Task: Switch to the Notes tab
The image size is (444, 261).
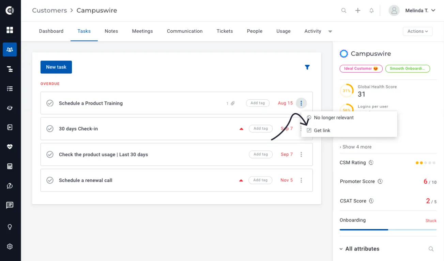Action: pos(111,31)
